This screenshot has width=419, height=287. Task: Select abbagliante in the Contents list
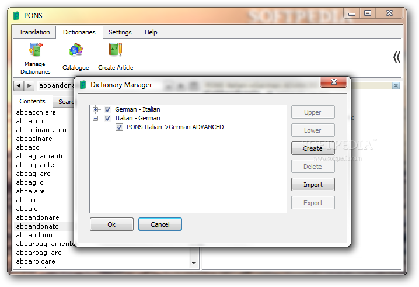coord(35,165)
